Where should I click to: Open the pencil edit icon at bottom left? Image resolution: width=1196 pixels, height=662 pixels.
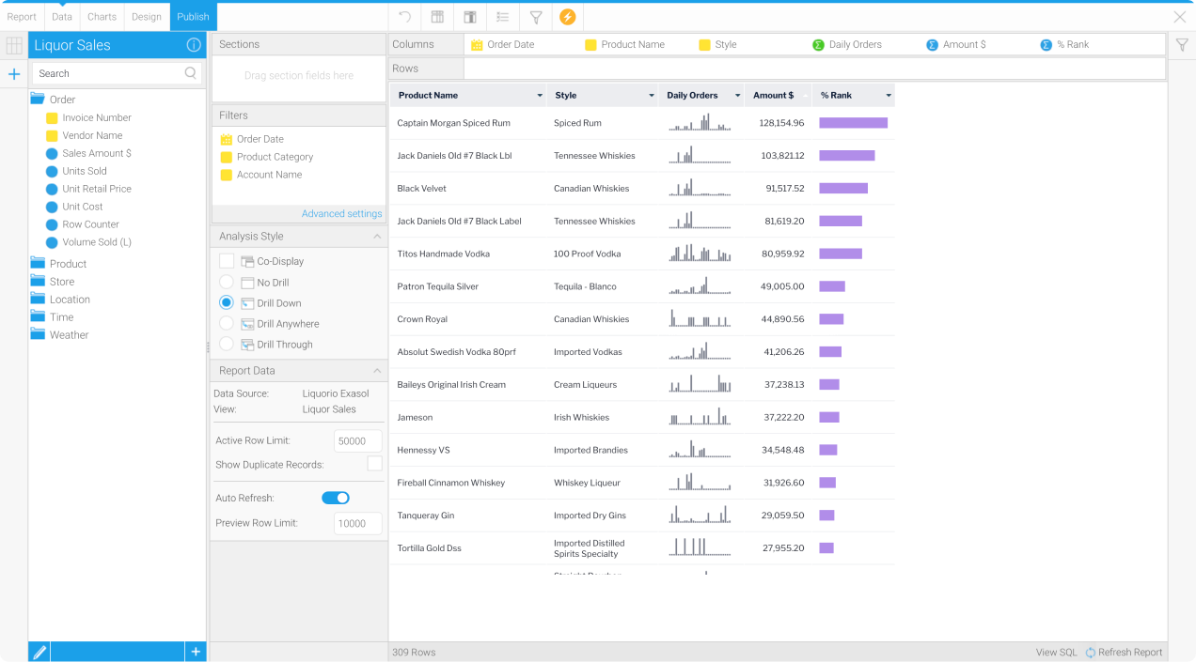point(39,651)
